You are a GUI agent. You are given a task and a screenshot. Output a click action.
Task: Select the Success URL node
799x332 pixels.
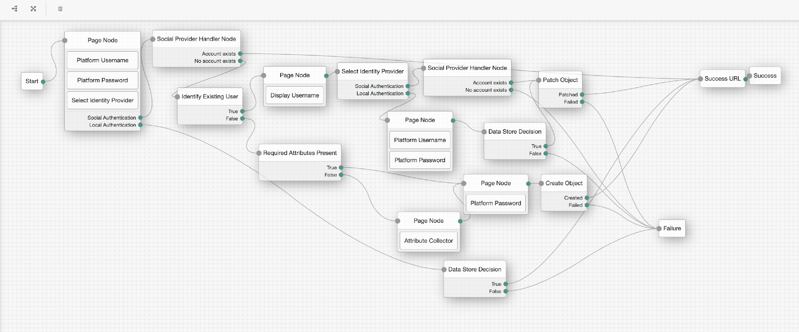722,79
